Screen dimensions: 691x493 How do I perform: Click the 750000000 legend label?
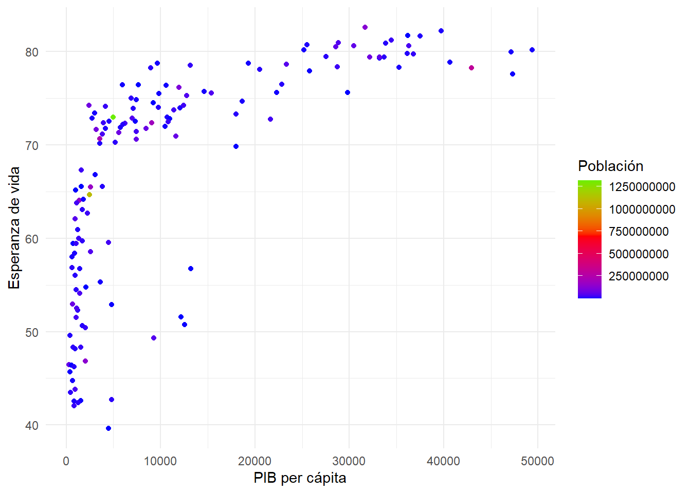tap(639, 232)
